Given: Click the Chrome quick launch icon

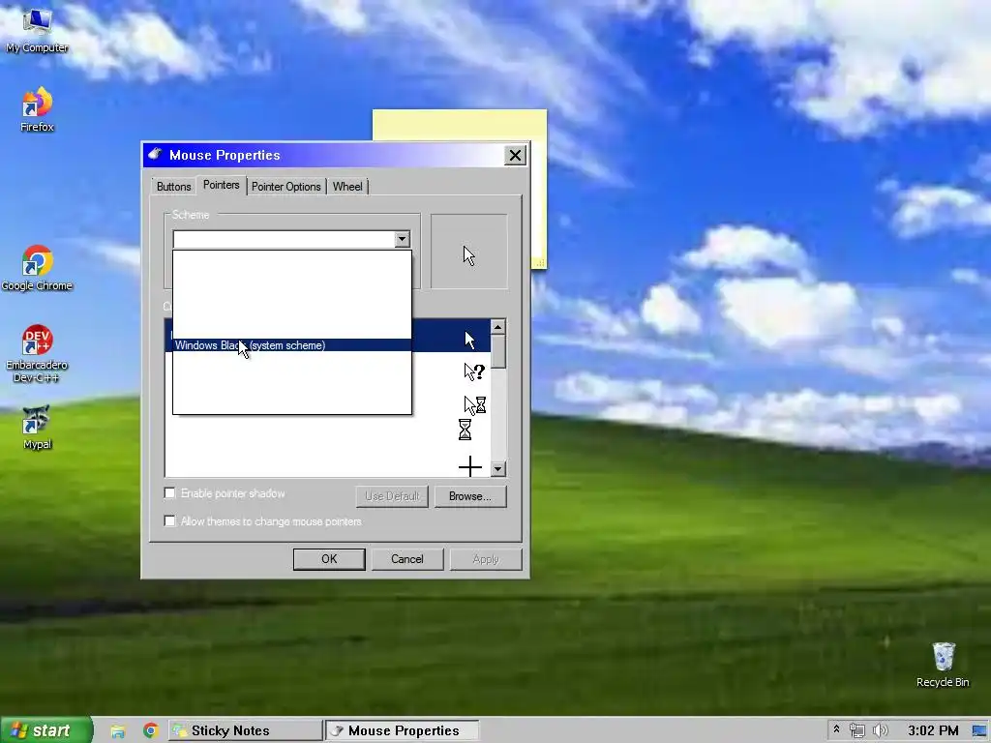Looking at the screenshot, I should tap(150, 730).
